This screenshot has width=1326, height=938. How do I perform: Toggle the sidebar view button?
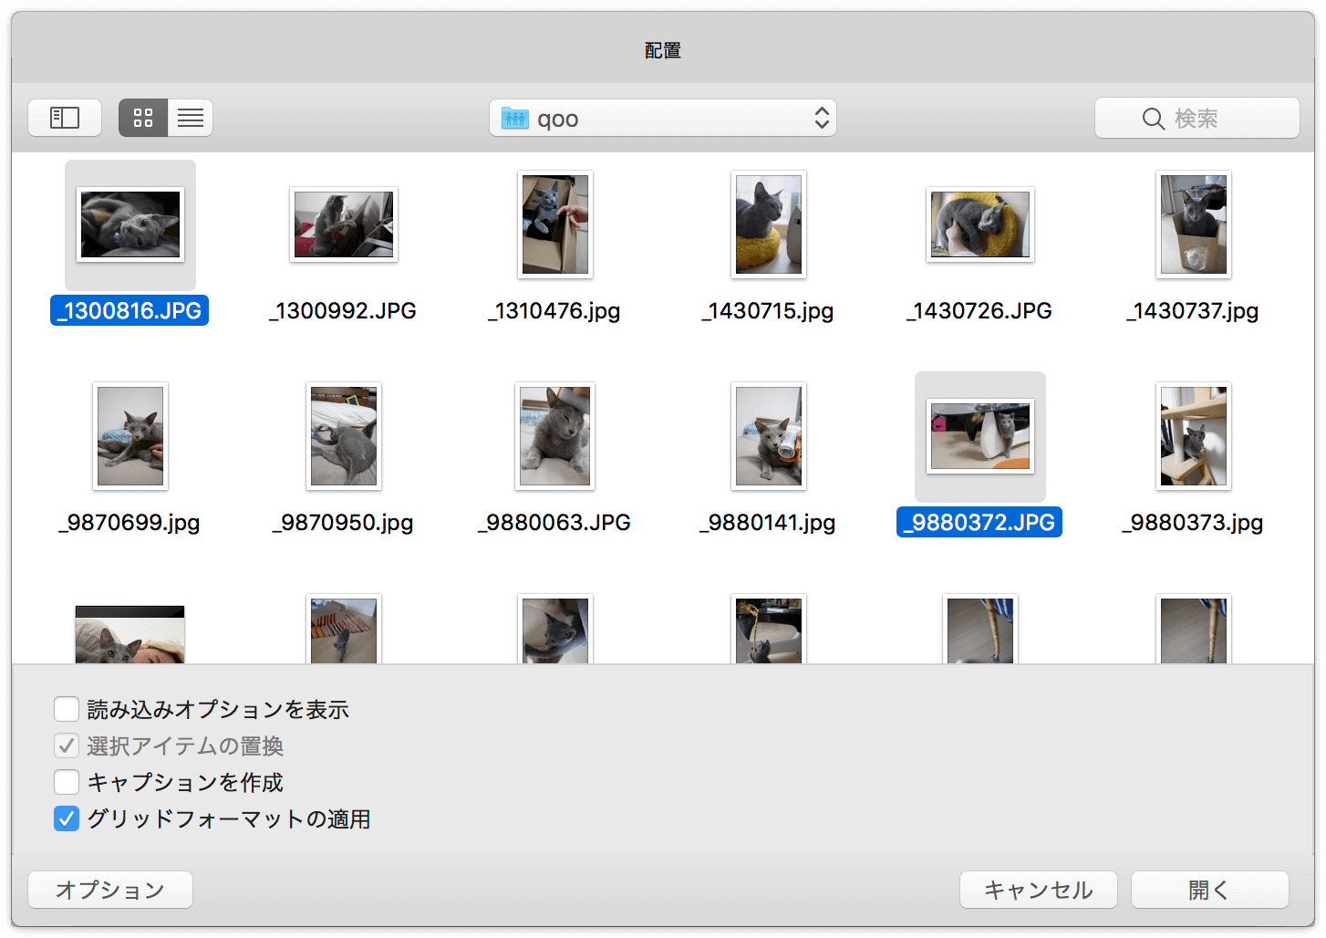tap(65, 118)
